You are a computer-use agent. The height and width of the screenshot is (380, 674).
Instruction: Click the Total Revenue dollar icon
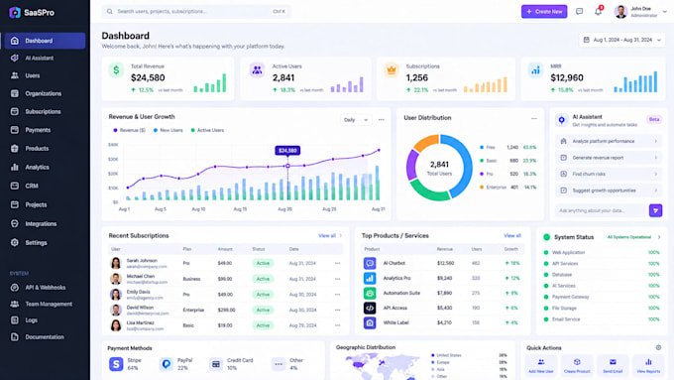[x=116, y=70]
